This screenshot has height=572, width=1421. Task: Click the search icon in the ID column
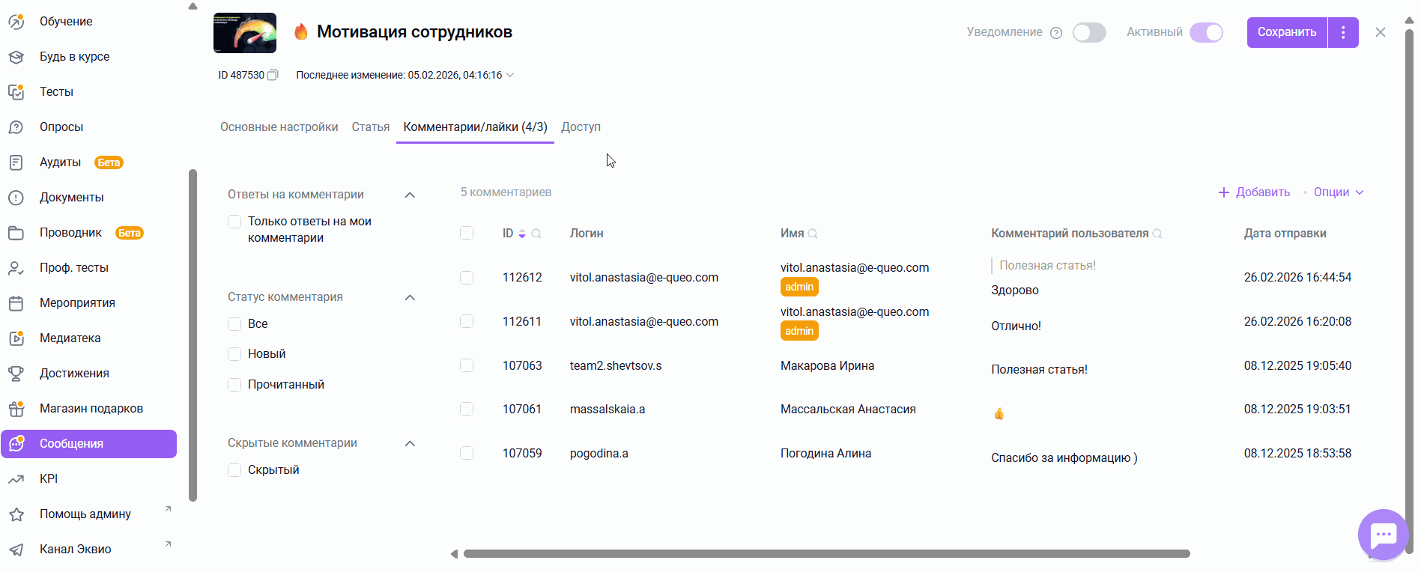click(536, 234)
